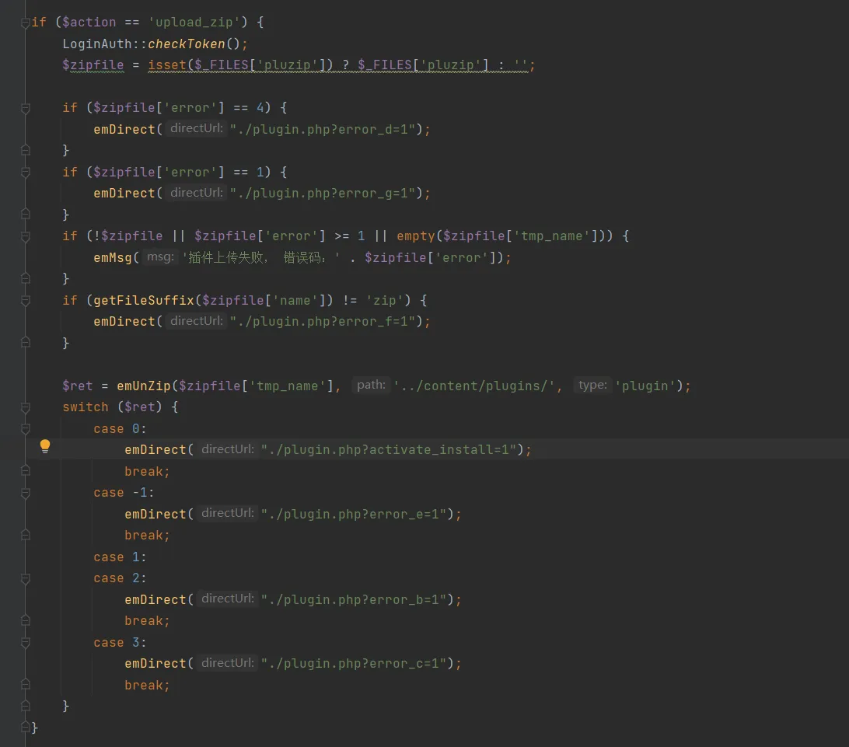The height and width of the screenshot is (747, 849).
Task: Click the yellow lightbulb quick-fix icon
Action: (x=45, y=446)
